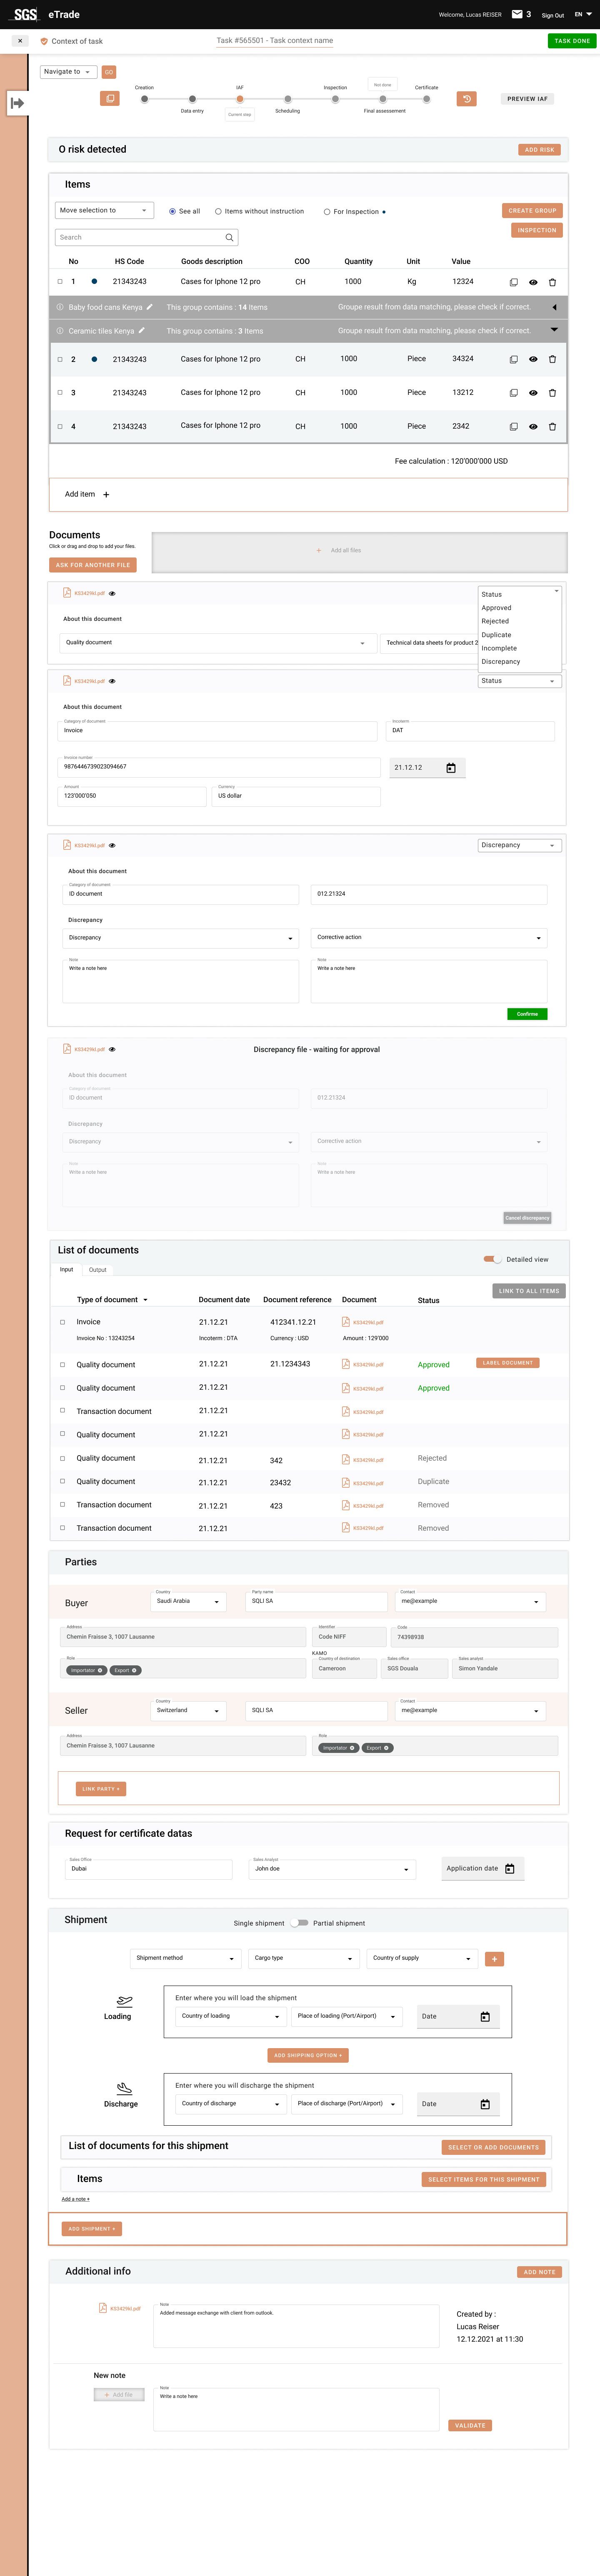Viewport: 600px width, 2576px height.
Task: Click shield icon beside Context of task
Action: (44, 41)
